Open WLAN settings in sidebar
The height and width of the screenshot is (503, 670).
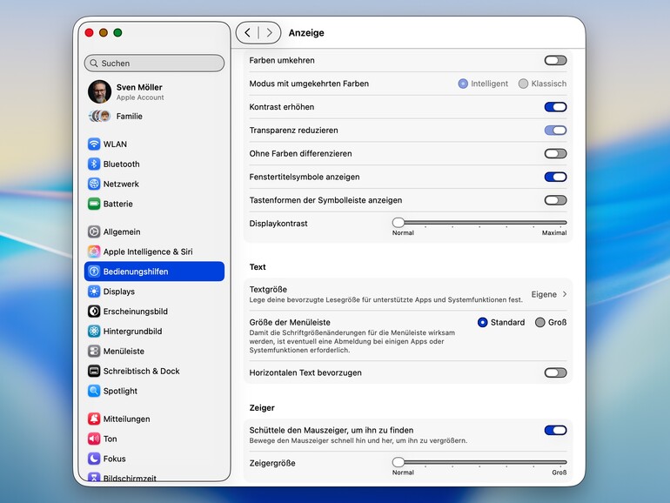[154, 144]
